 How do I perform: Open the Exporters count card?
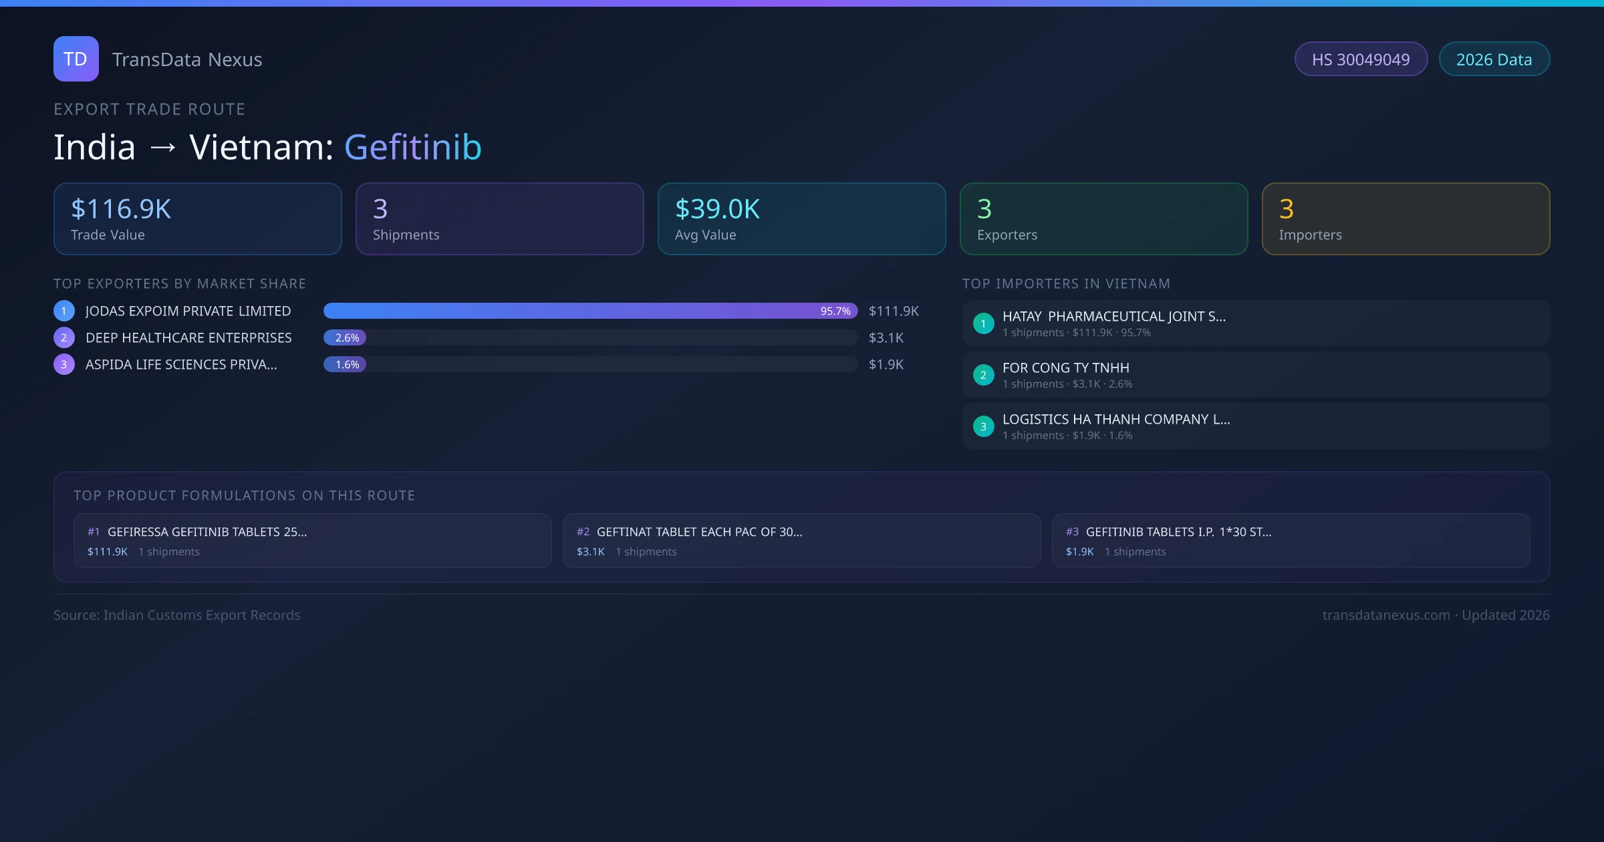[x=1103, y=219]
